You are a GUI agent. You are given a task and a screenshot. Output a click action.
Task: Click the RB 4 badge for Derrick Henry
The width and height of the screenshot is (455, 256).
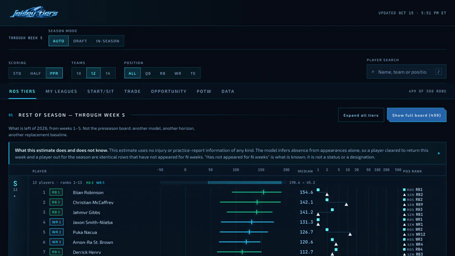pos(56,252)
